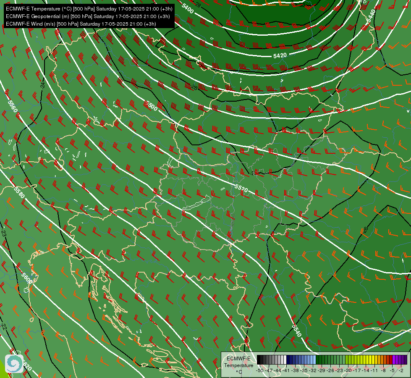This screenshot has width=411, height=378.
Task: Click the -41 value in the legend
Action: coord(286,370)
